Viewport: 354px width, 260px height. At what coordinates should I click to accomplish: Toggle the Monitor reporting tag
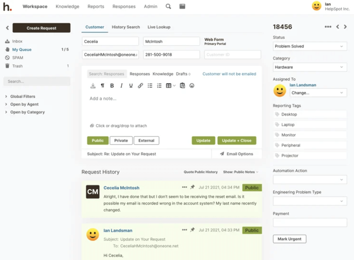pyautogui.click(x=310, y=135)
